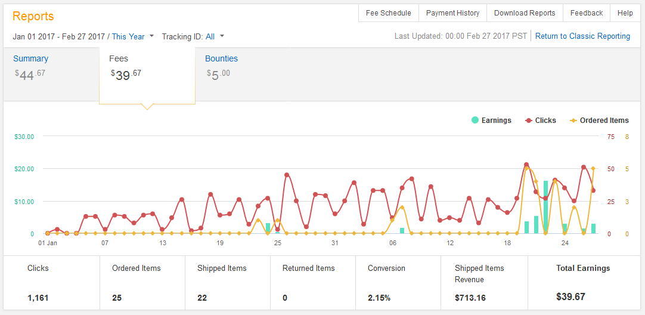Open the Fee Schedule page
Viewport: 645px width, 315px height.
click(x=388, y=13)
